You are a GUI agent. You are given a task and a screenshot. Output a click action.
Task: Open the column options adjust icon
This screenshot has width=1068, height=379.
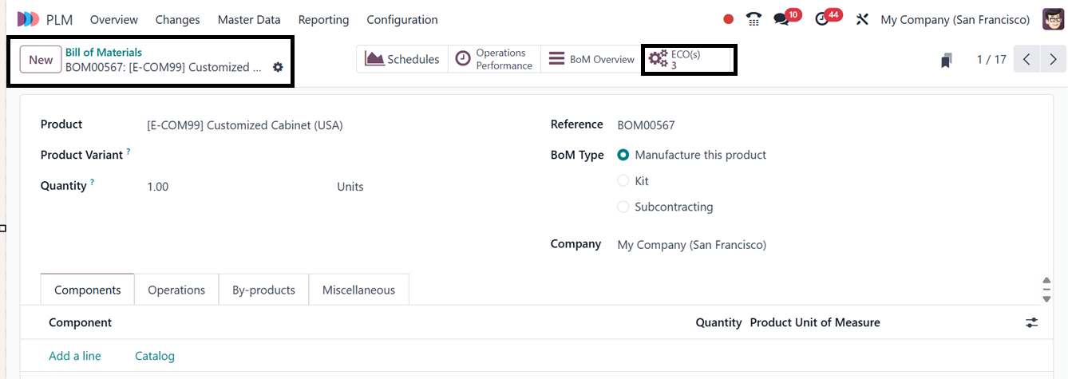coord(1032,322)
